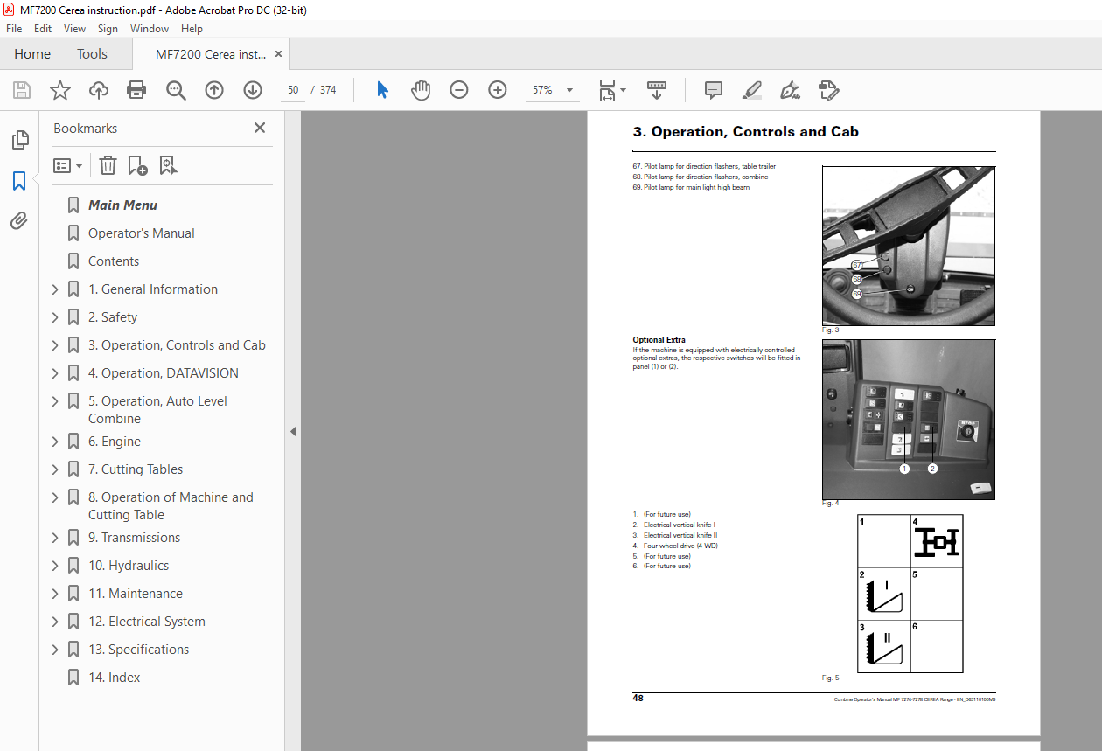Click the Save file icon
The image size is (1102, 751).
click(x=22, y=90)
